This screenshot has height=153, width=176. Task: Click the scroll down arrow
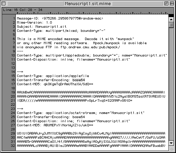pyautogui.click(x=171, y=143)
